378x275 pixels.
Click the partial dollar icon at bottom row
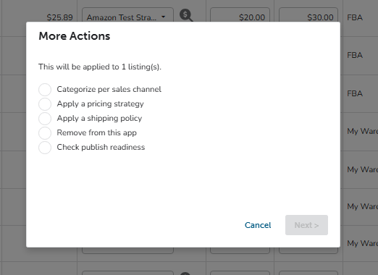(x=185, y=274)
